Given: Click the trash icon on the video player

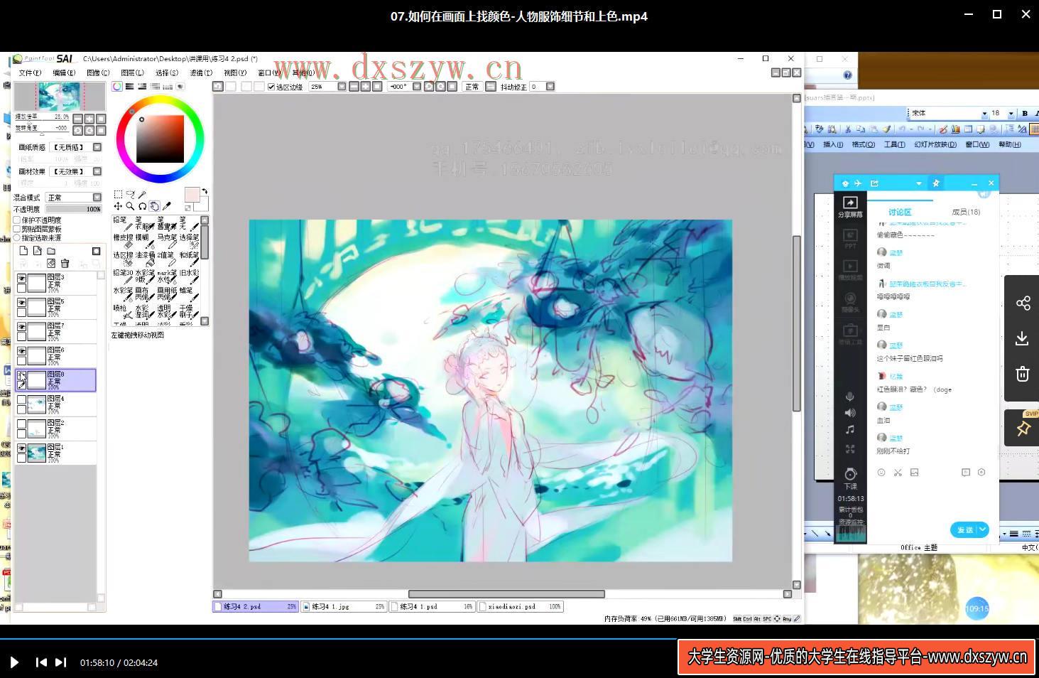Looking at the screenshot, I should click(x=1023, y=374).
